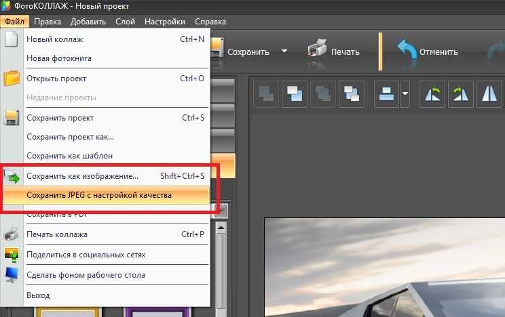The image size is (505, 317).
Task: Rotate left using green arrow icon
Action: [x=432, y=94]
